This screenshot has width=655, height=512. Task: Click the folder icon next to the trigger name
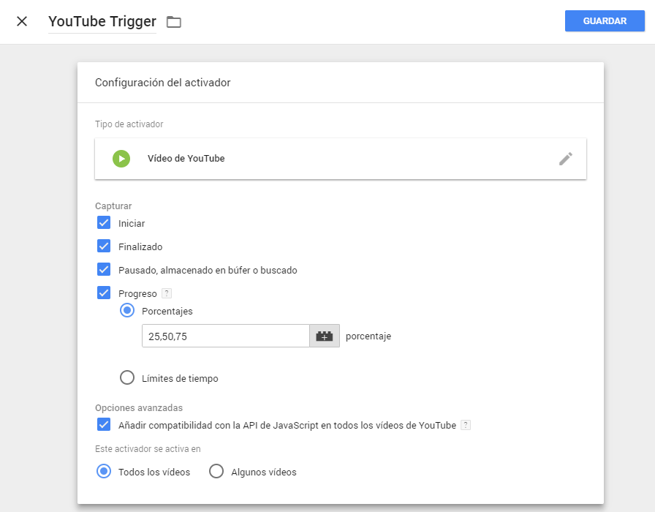point(174,22)
